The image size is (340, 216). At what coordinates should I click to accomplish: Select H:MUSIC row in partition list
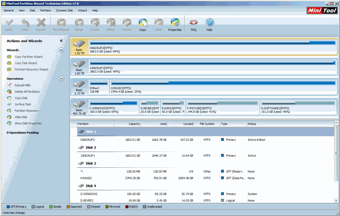(x=206, y=178)
